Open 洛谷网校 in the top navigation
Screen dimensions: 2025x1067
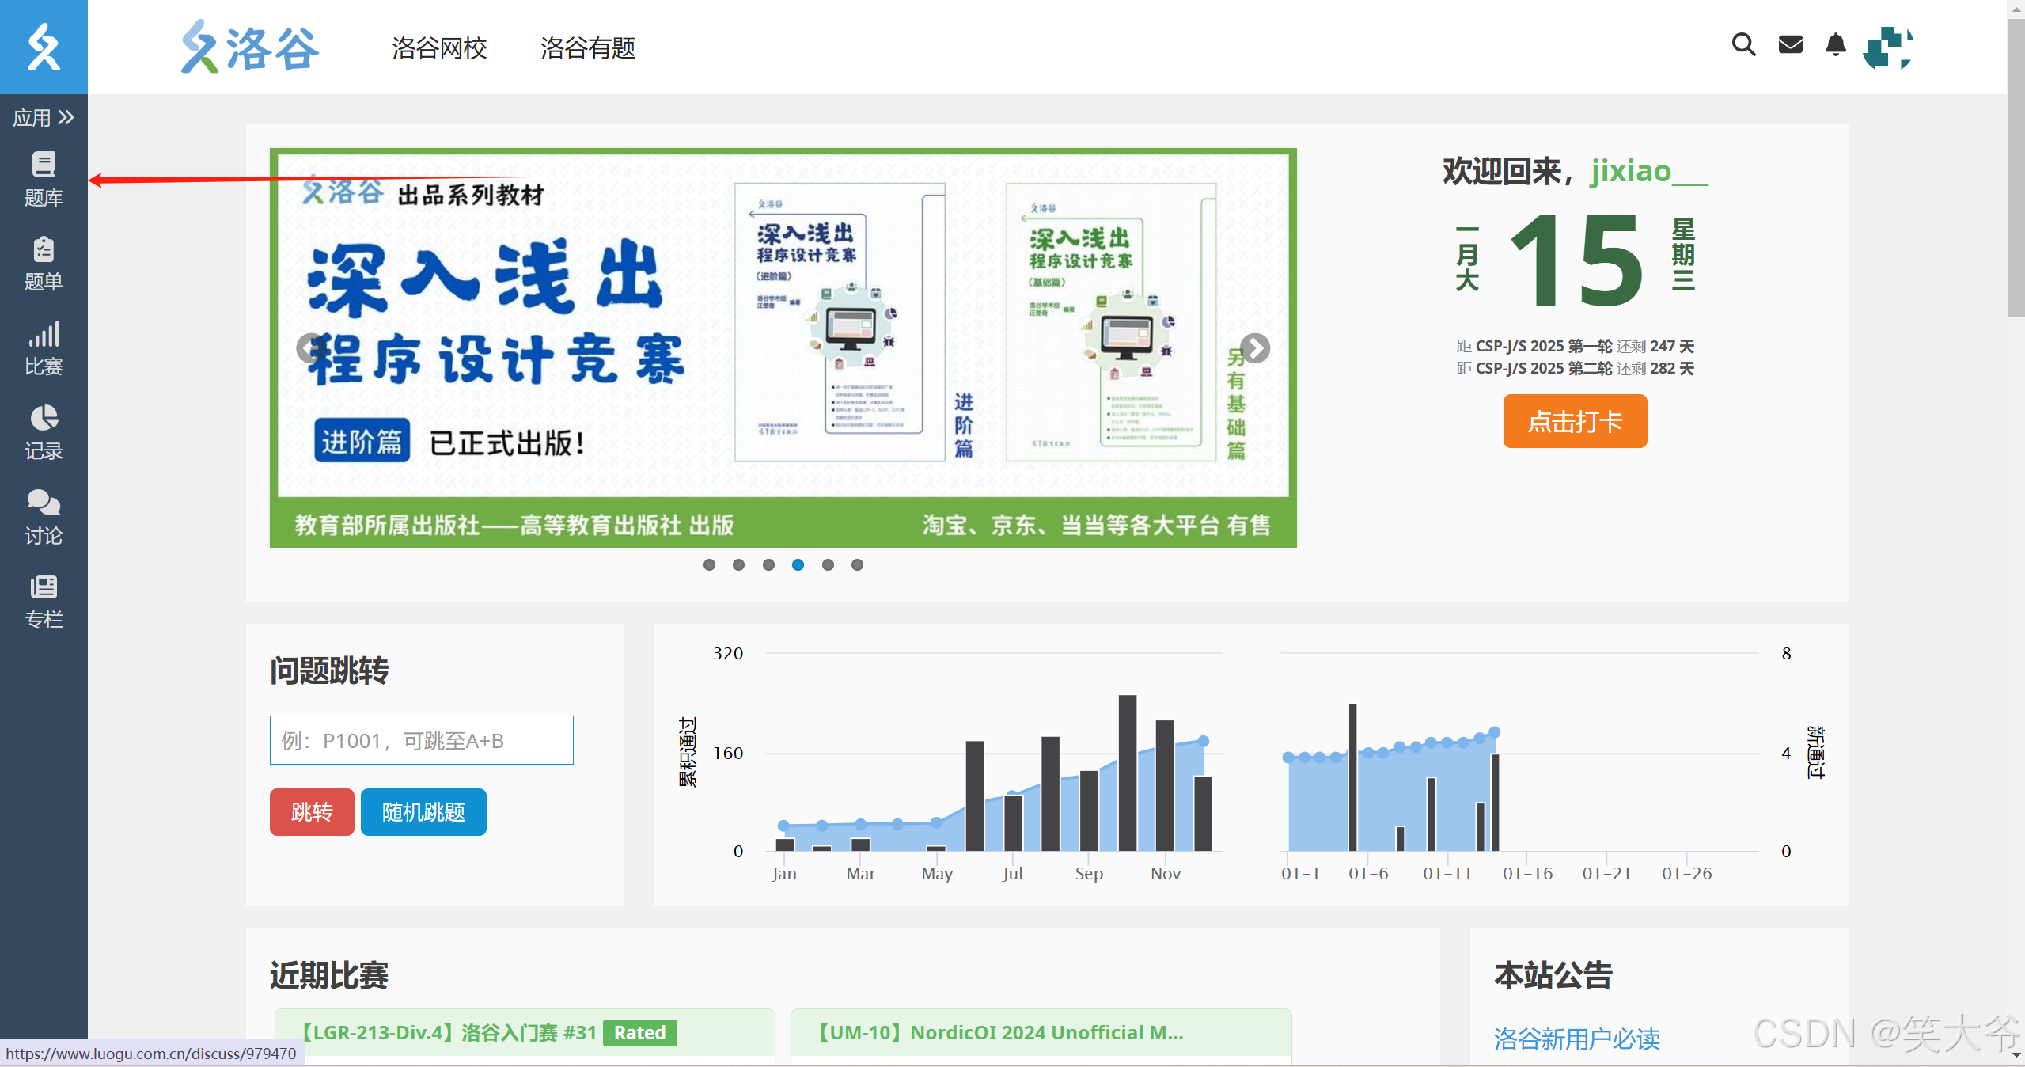[x=439, y=48]
